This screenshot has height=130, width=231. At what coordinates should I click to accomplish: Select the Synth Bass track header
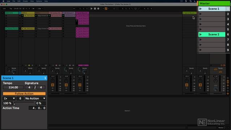click(82, 13)
